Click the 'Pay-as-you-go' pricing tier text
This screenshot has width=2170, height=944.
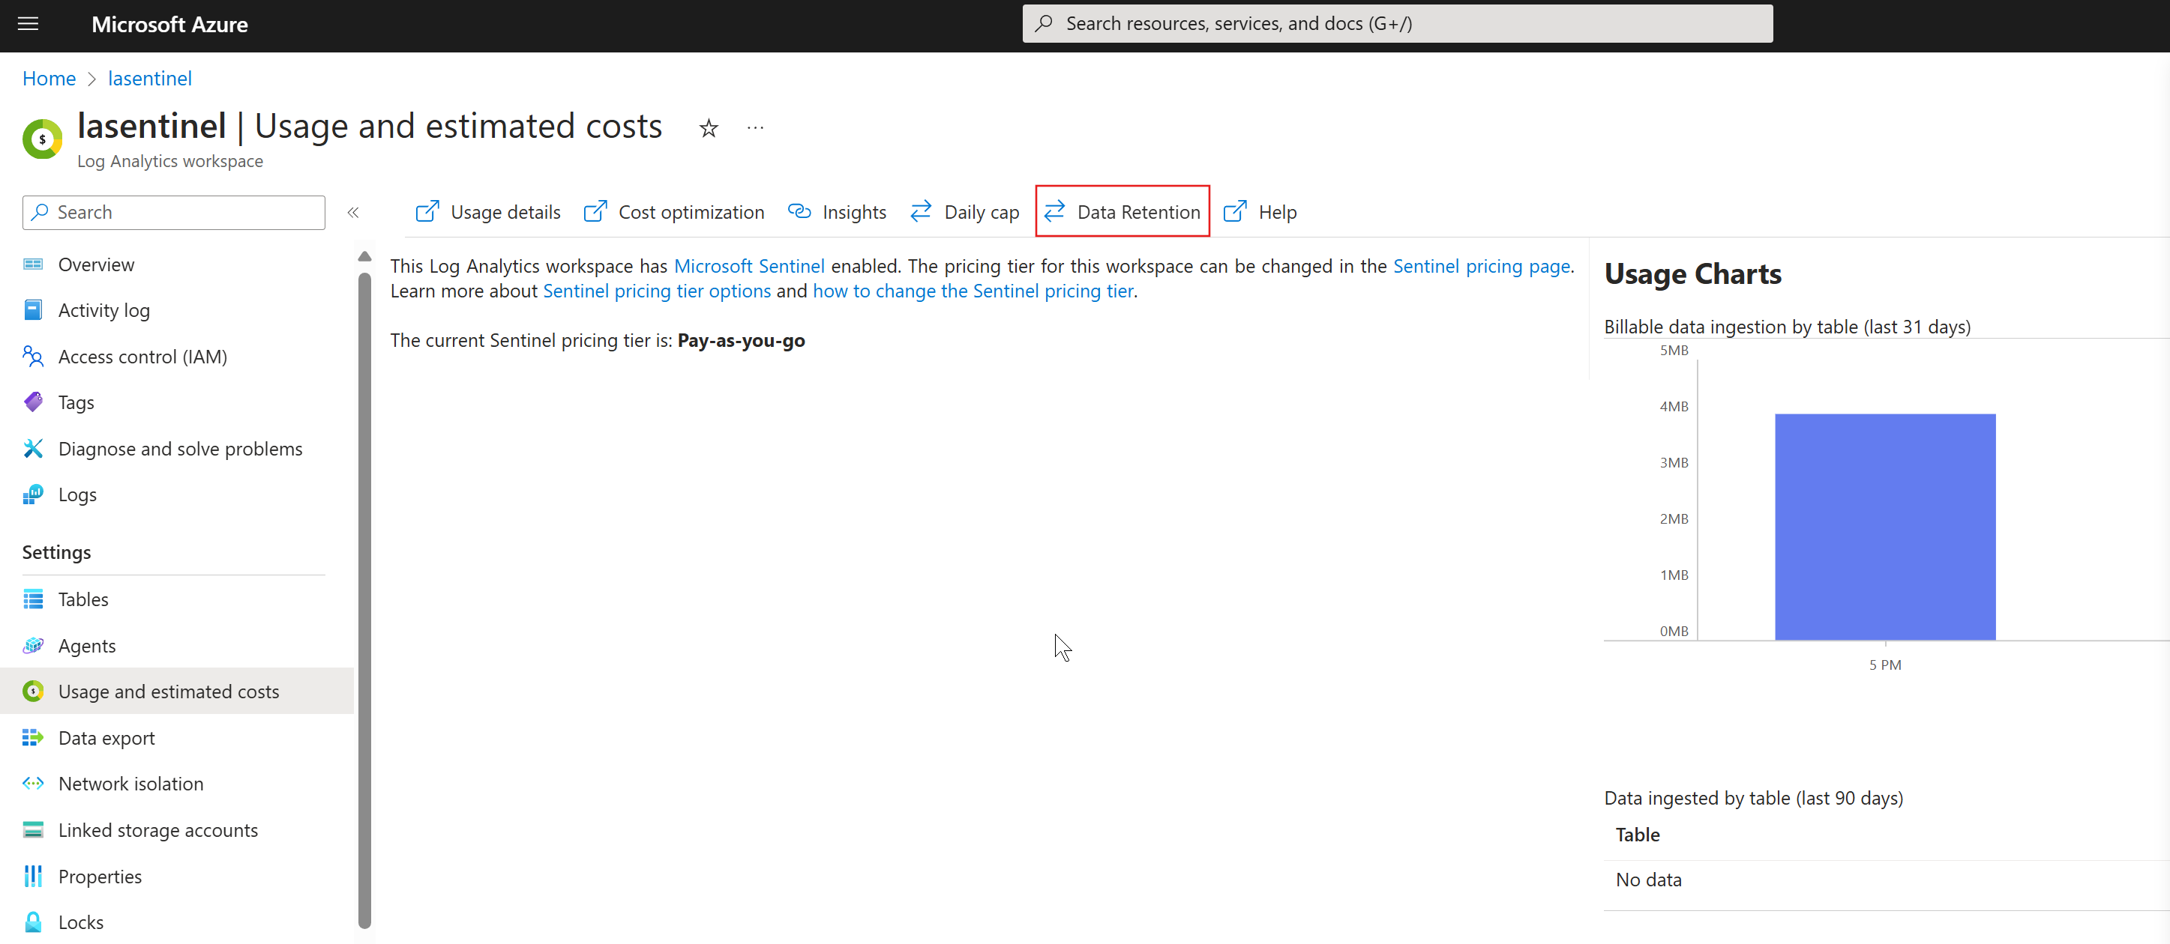[x=742, y=341]
